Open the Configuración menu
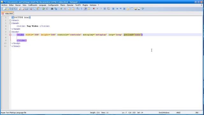The image size is (204, 115). click(x=53, y=5)
